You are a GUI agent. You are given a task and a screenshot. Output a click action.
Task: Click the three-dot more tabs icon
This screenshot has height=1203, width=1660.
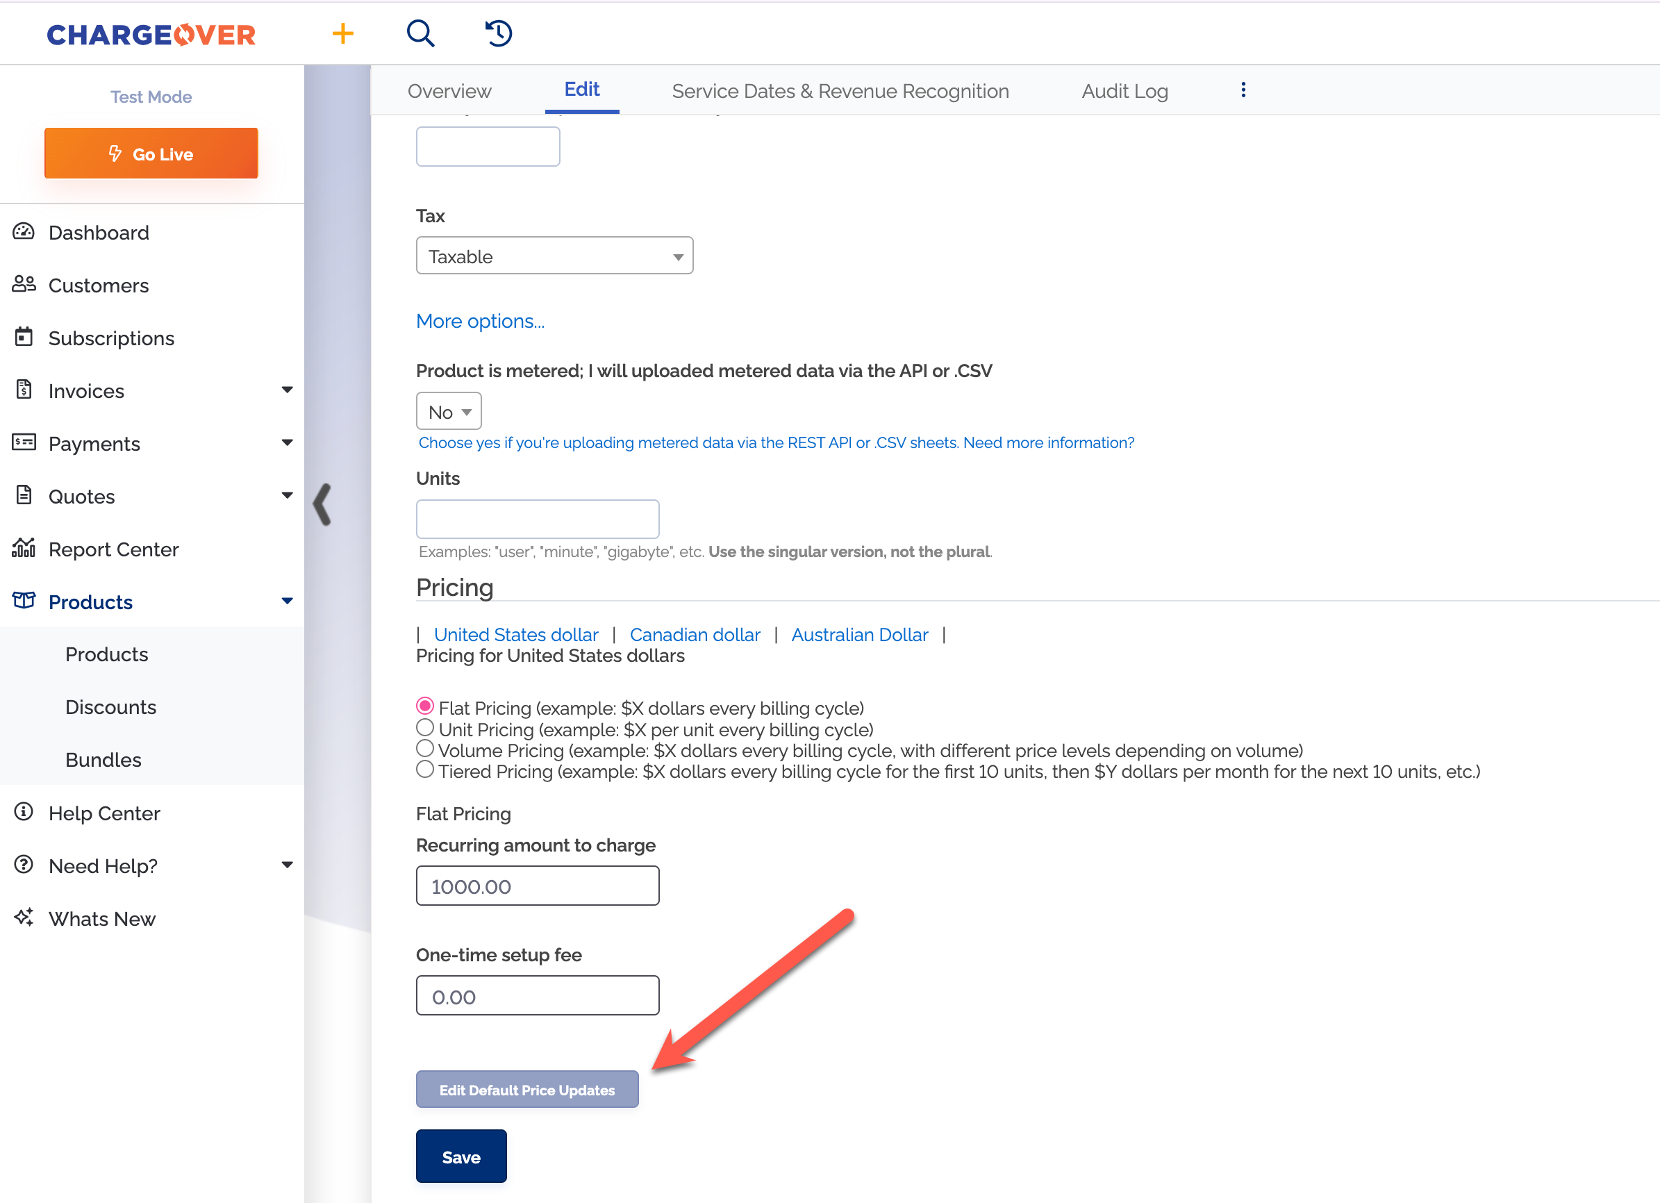1243,90
